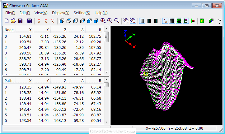Screen dimensions: 225x134
Task: Click the zoom out magnifier icon
Action: click(x=117, y=21)
